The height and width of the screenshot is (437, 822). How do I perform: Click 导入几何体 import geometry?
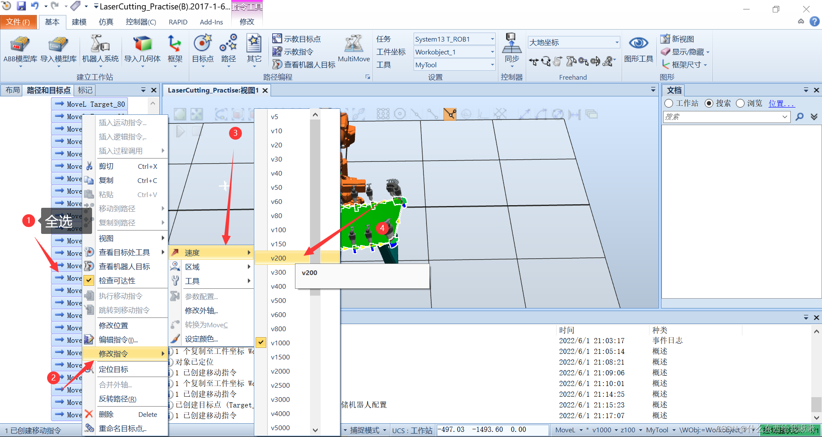[142, 51]
